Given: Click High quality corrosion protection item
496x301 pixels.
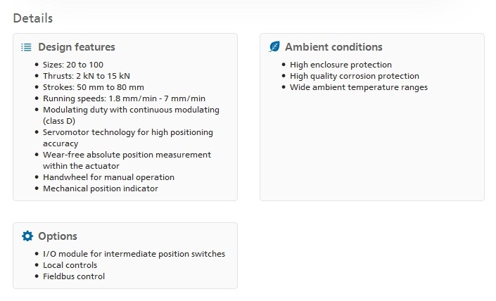Looking at the screenshot, I should 355,76.
